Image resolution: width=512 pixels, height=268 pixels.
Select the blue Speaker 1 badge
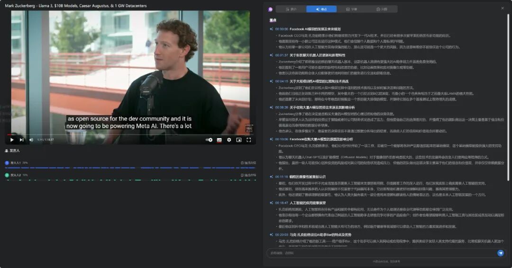(7, 163)
